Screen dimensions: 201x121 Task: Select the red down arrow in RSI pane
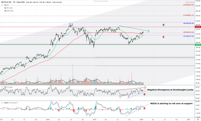click(x=144, y=94)
